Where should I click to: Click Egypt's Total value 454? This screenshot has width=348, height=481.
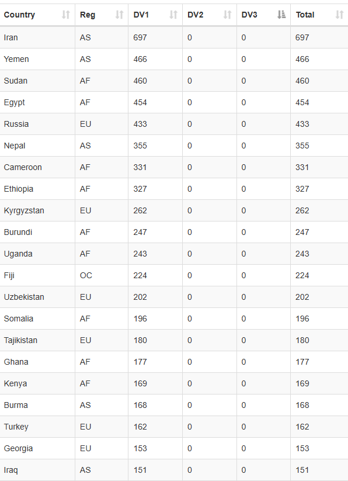coord(302,102)
